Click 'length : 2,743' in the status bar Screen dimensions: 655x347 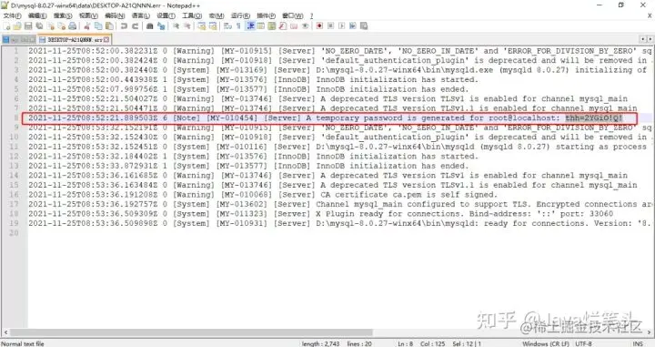tap(320, 343)
